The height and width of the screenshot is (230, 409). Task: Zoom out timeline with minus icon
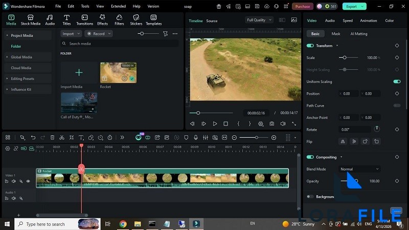pyautogui.click(x=234, y=137)
